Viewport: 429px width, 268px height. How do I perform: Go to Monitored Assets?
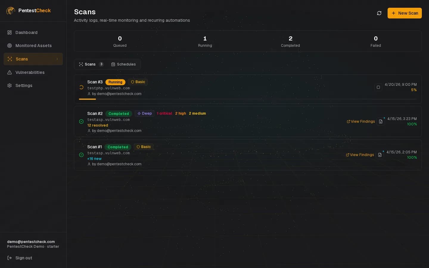tap(33, 46)
